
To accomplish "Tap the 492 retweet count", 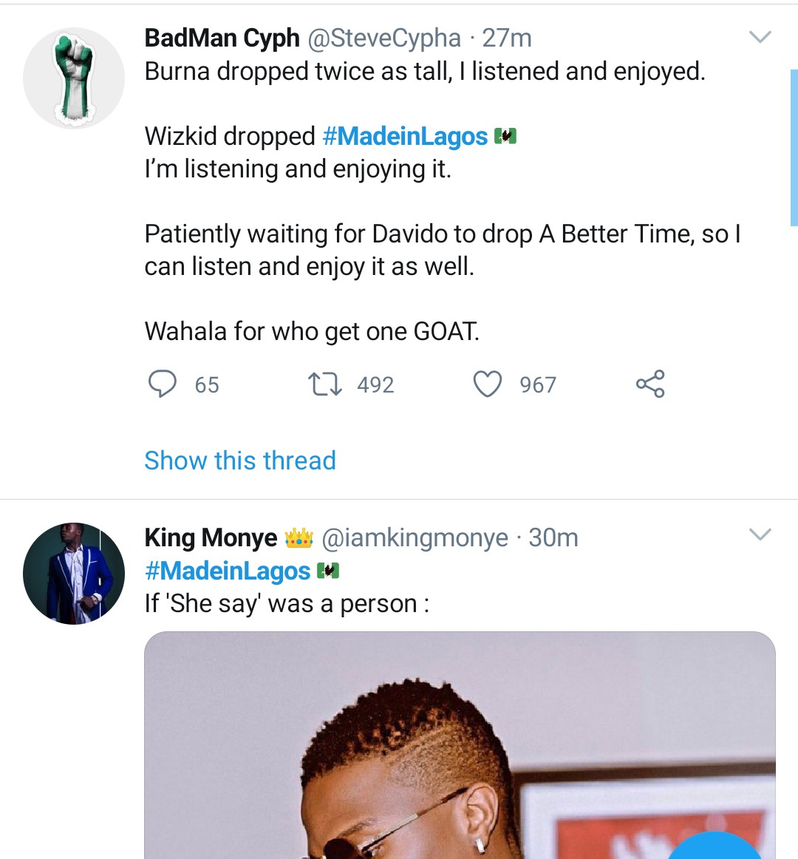I will 375,385.
